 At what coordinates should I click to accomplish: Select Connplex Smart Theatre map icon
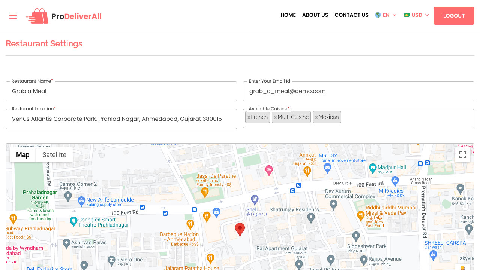[73, 222]
